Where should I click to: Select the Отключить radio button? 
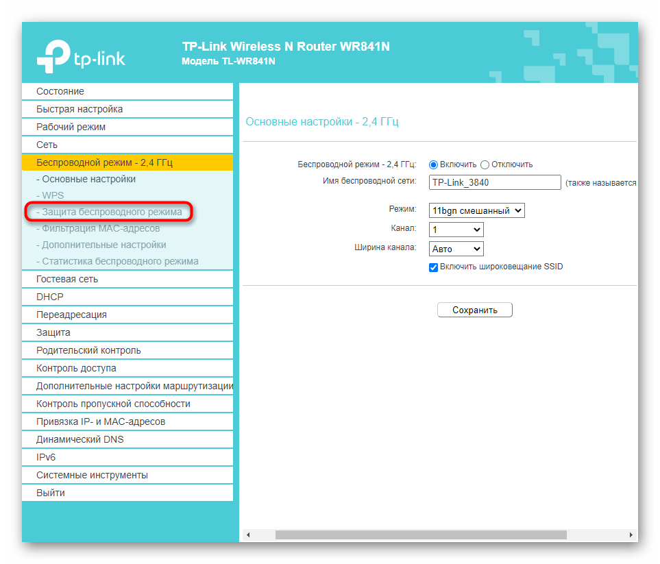click(485, 164)
